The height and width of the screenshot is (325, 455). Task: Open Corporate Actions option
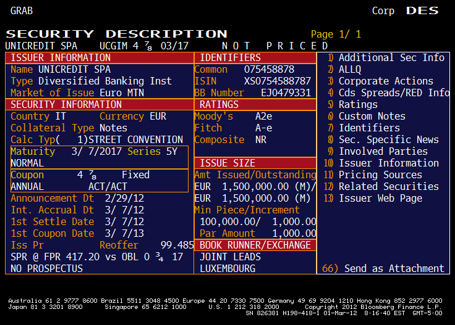coord(380,81)
